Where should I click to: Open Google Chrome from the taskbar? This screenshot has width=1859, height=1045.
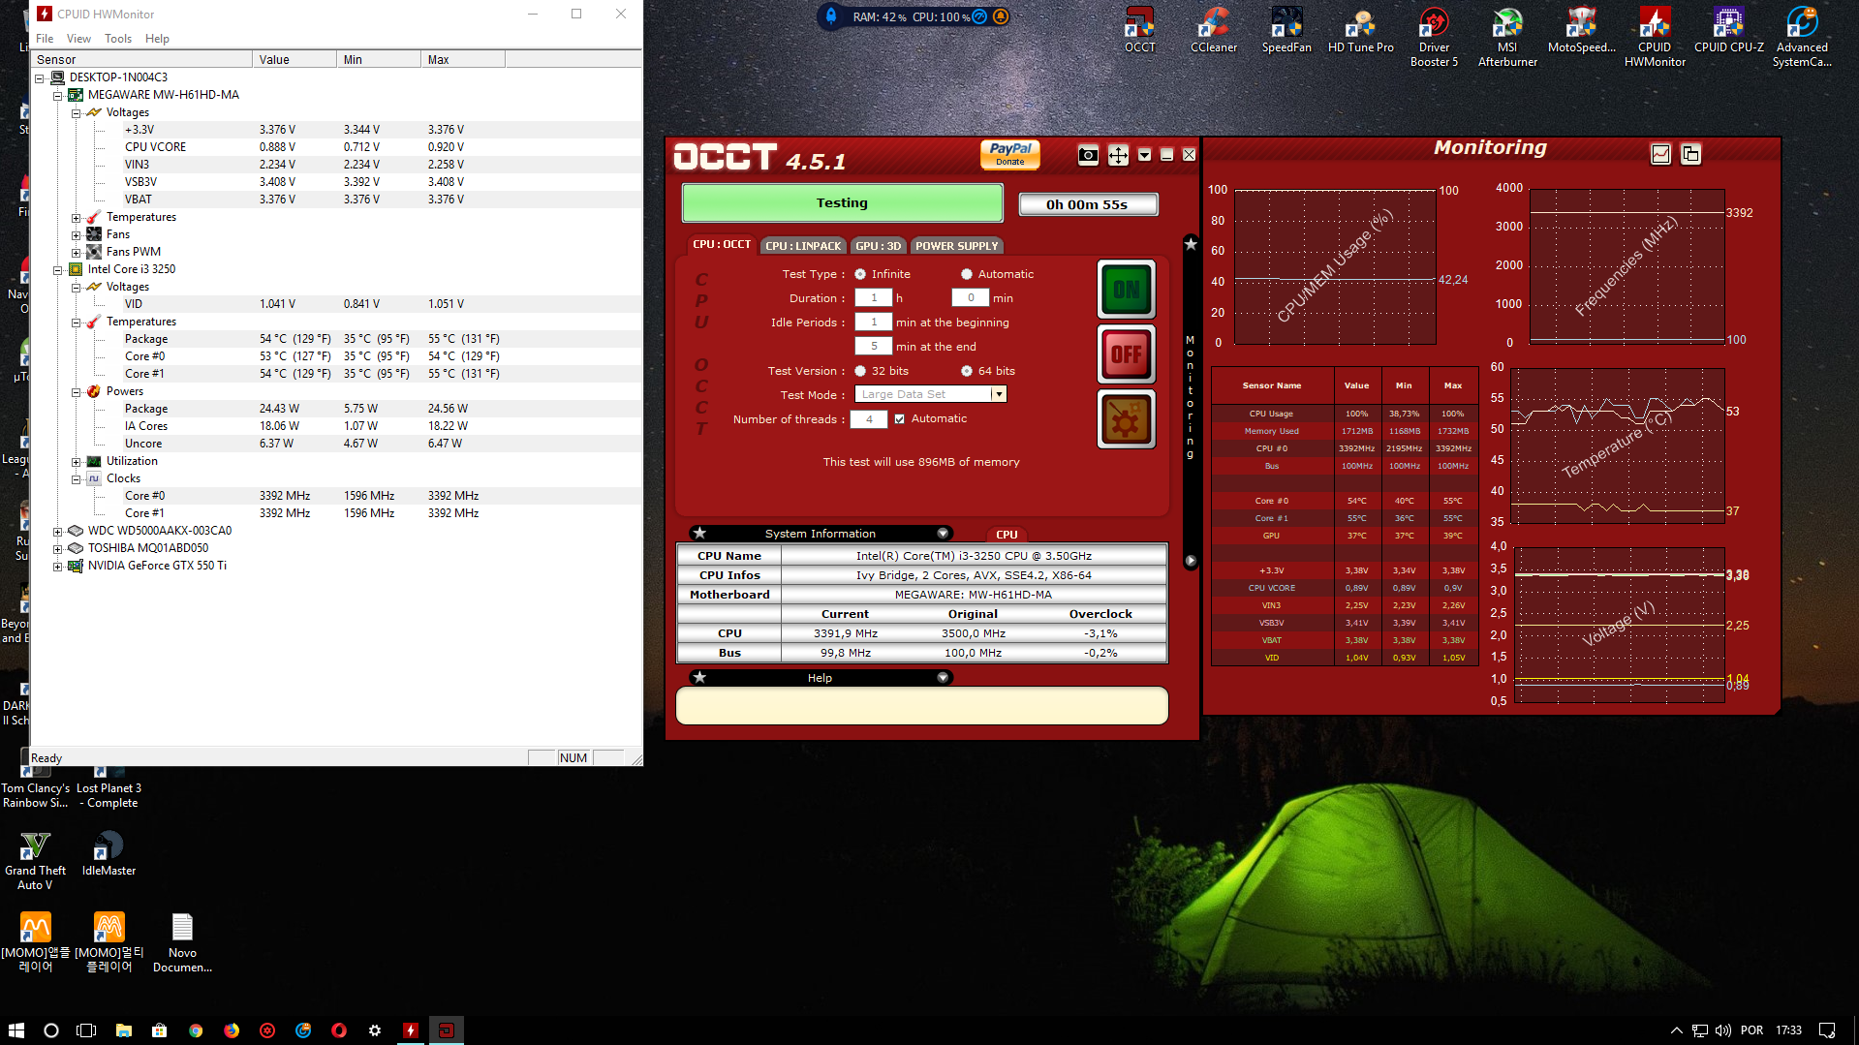pyautogui.click(x=196, y=1030)
